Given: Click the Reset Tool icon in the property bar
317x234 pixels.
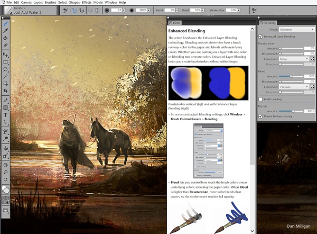Looking at the screenshot, I should tap(66, 10).
